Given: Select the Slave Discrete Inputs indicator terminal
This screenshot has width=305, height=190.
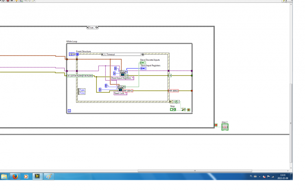Looking at the screenshot, I should click(x=143, y=63).
